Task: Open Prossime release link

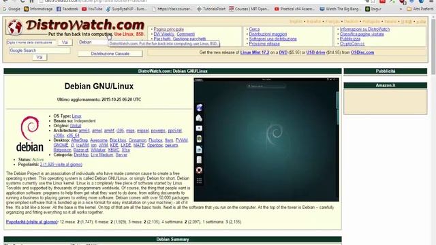Action: point(264,44)
